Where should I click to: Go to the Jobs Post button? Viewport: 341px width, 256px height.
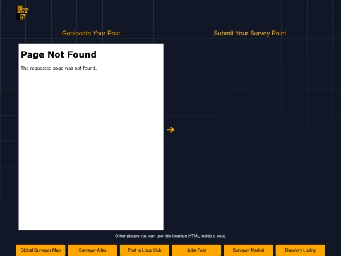[196, 250]
